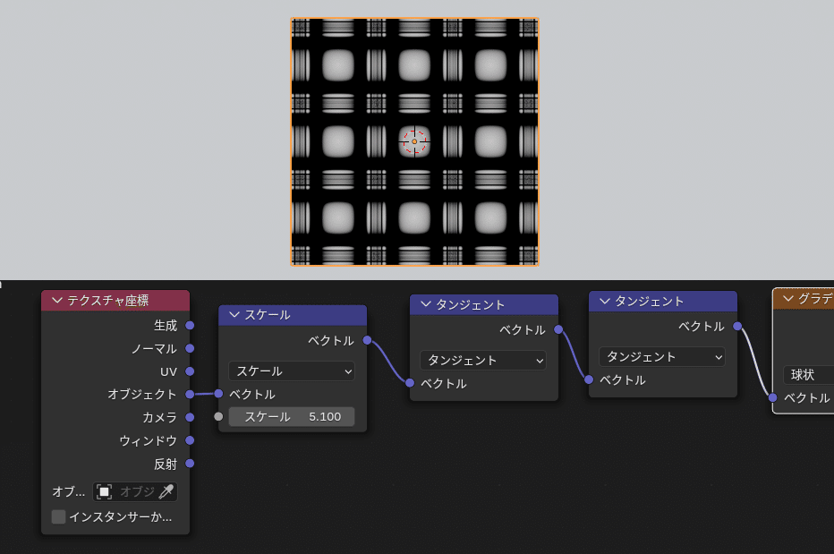The height and width of the screenshot is (554, 834).
Task: Click the スケール node's ベクトル output socket
Action: (367, 340)
